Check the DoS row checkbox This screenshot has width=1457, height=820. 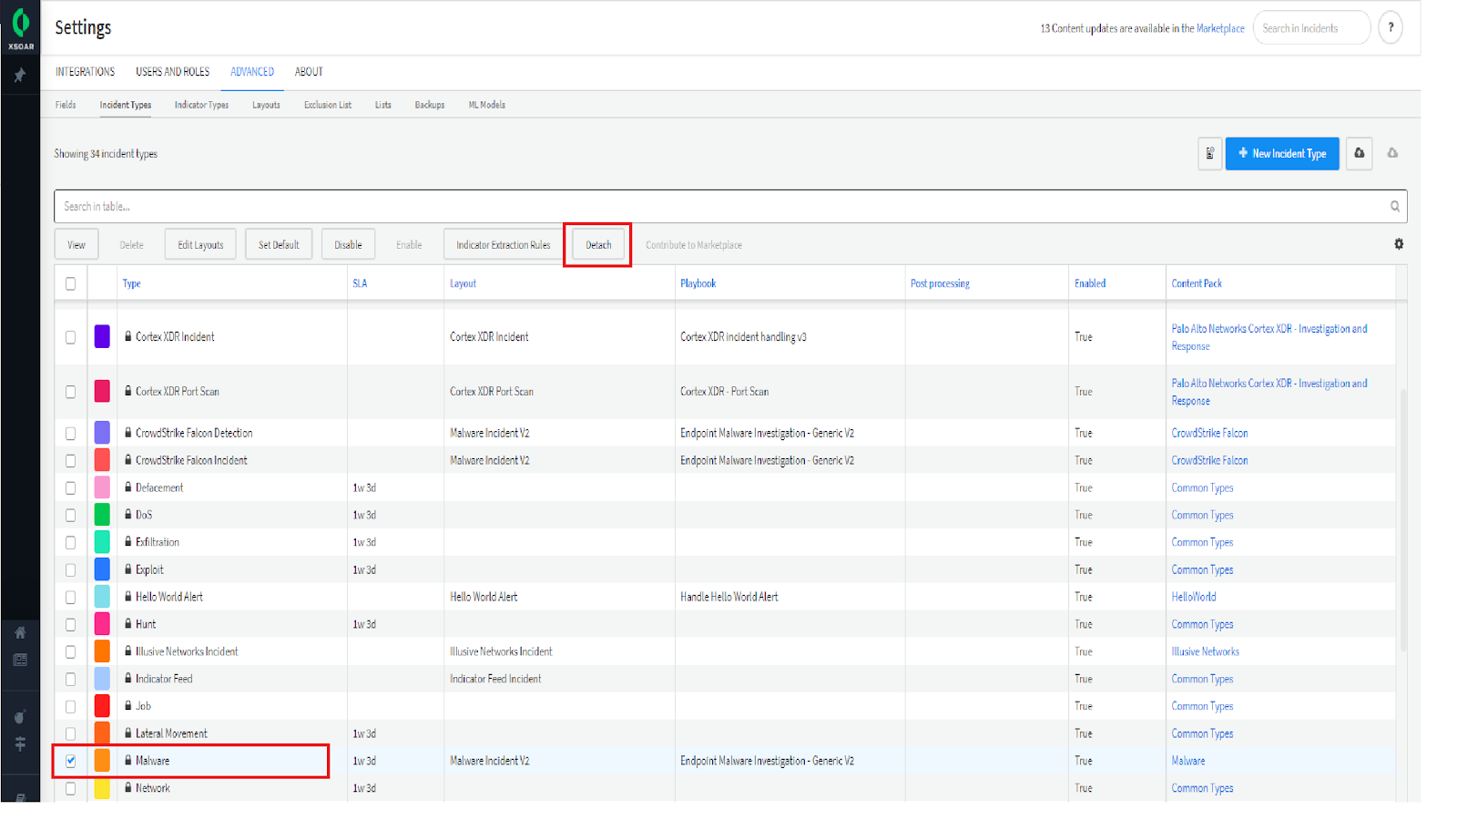[x=70, y=516]
